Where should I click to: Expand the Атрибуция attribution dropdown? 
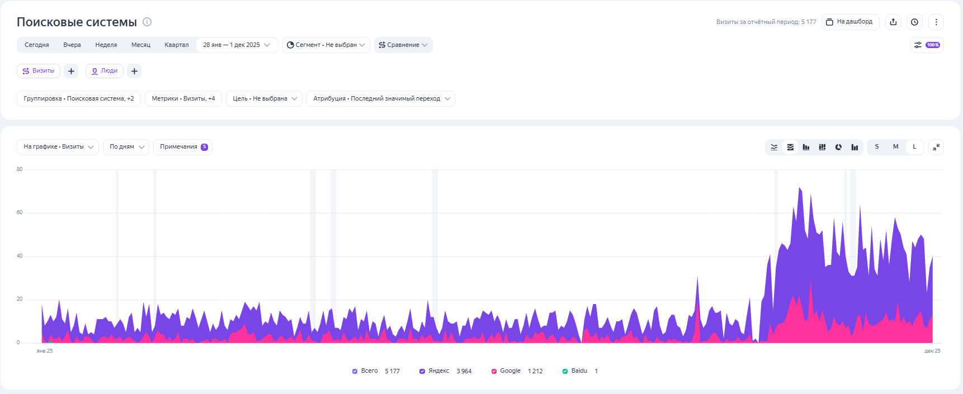click(x=380, y=99)
